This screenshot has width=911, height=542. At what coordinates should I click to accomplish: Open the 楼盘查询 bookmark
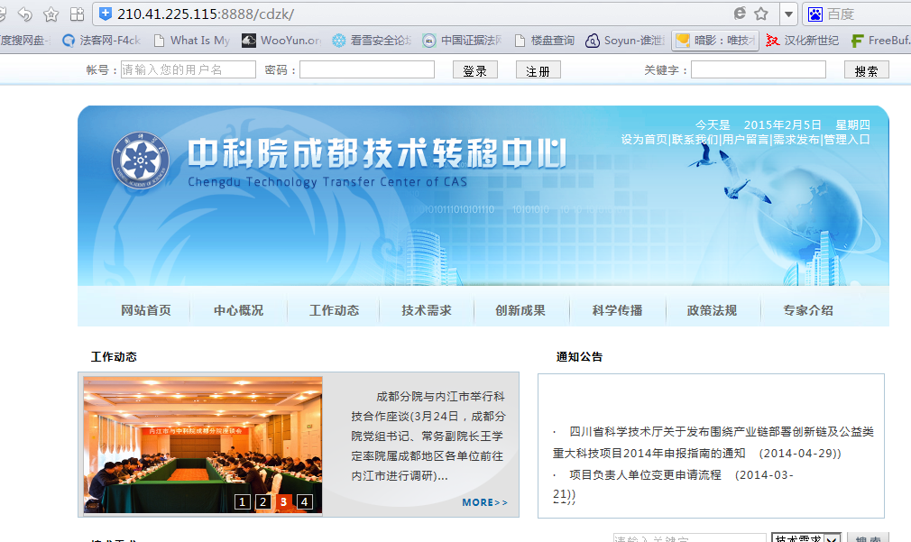click(545, 40)
